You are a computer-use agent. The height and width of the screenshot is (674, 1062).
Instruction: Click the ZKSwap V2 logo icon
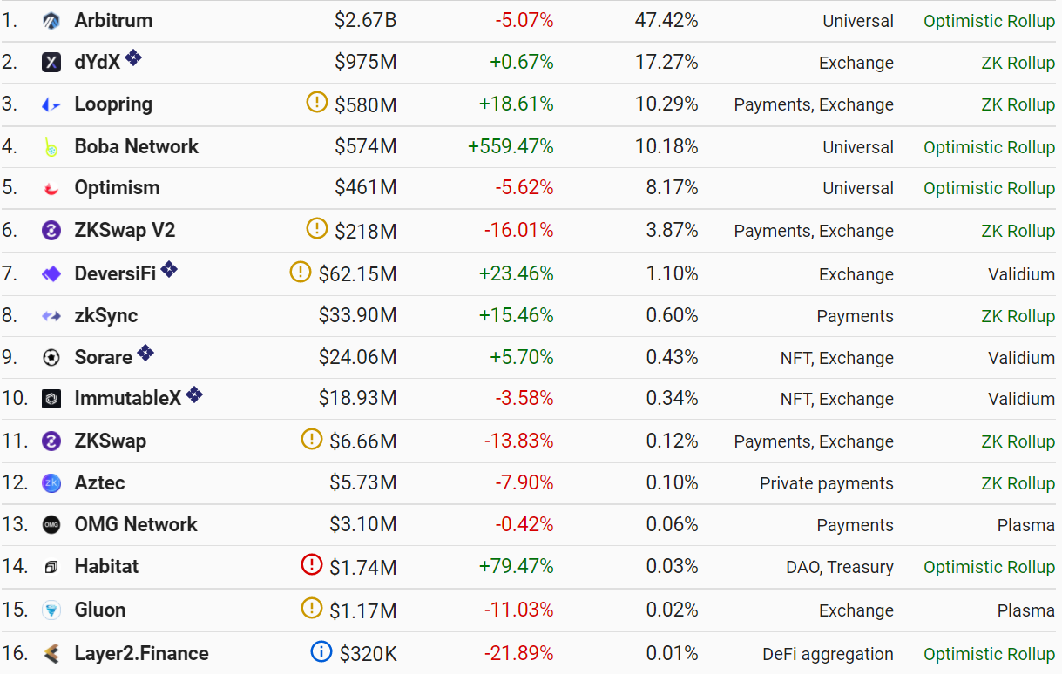(x=51, y=231)
